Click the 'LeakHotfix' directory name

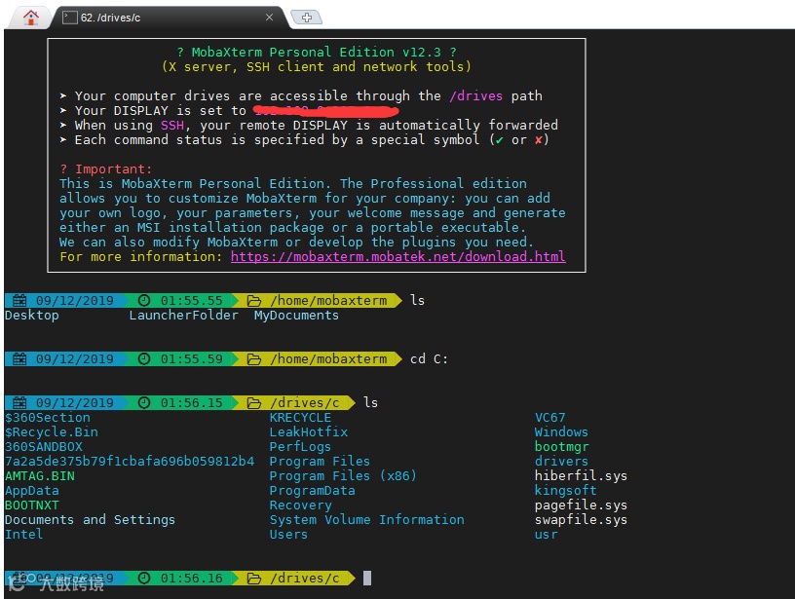(x=308, y=432)
